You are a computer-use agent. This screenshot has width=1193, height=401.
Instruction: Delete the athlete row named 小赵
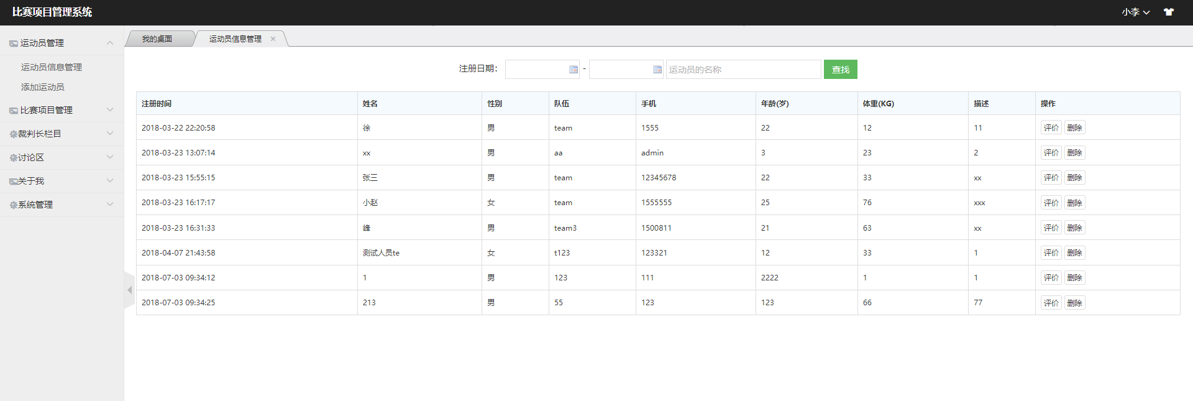click(1075, 203)
